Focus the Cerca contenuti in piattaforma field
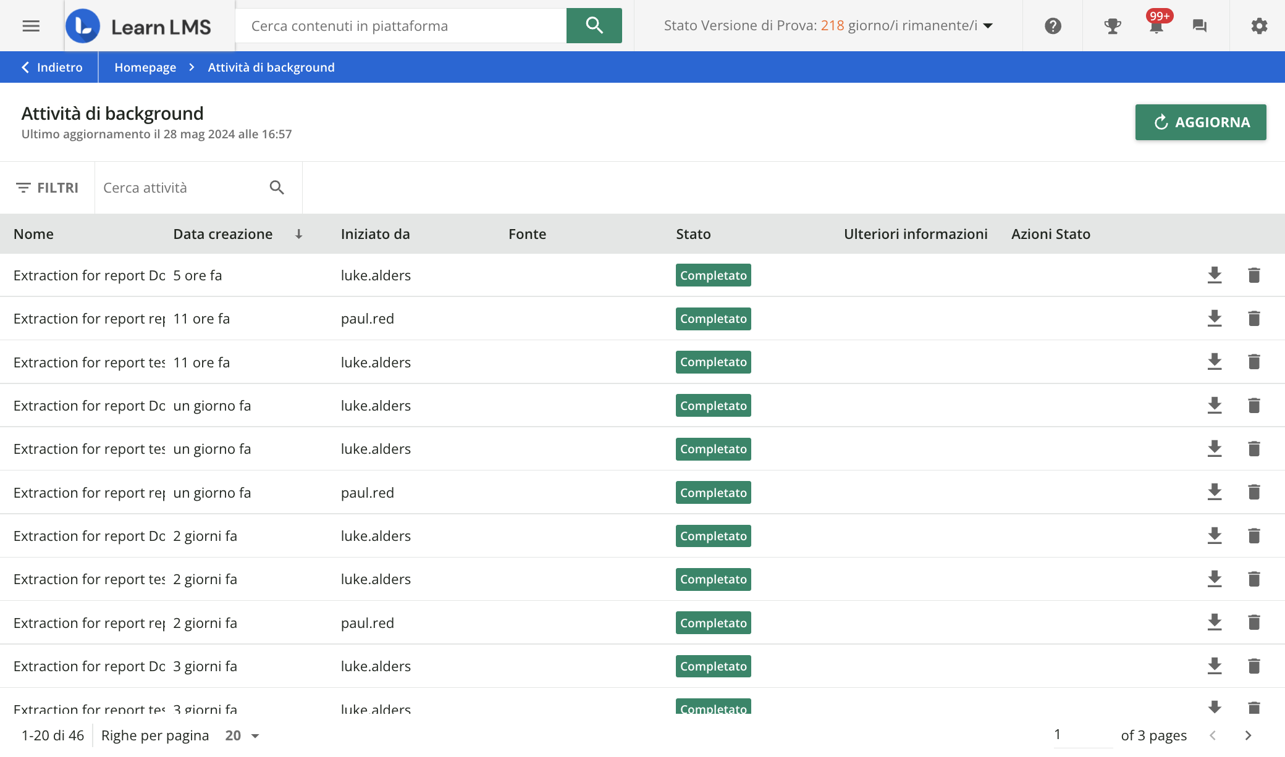Viewport: 1285px width, 757px height. point(402,26)
